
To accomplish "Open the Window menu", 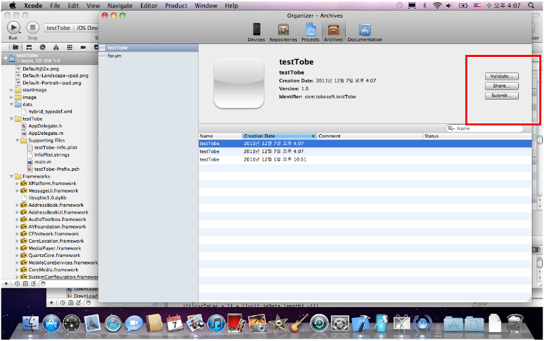I will (206, 5).
